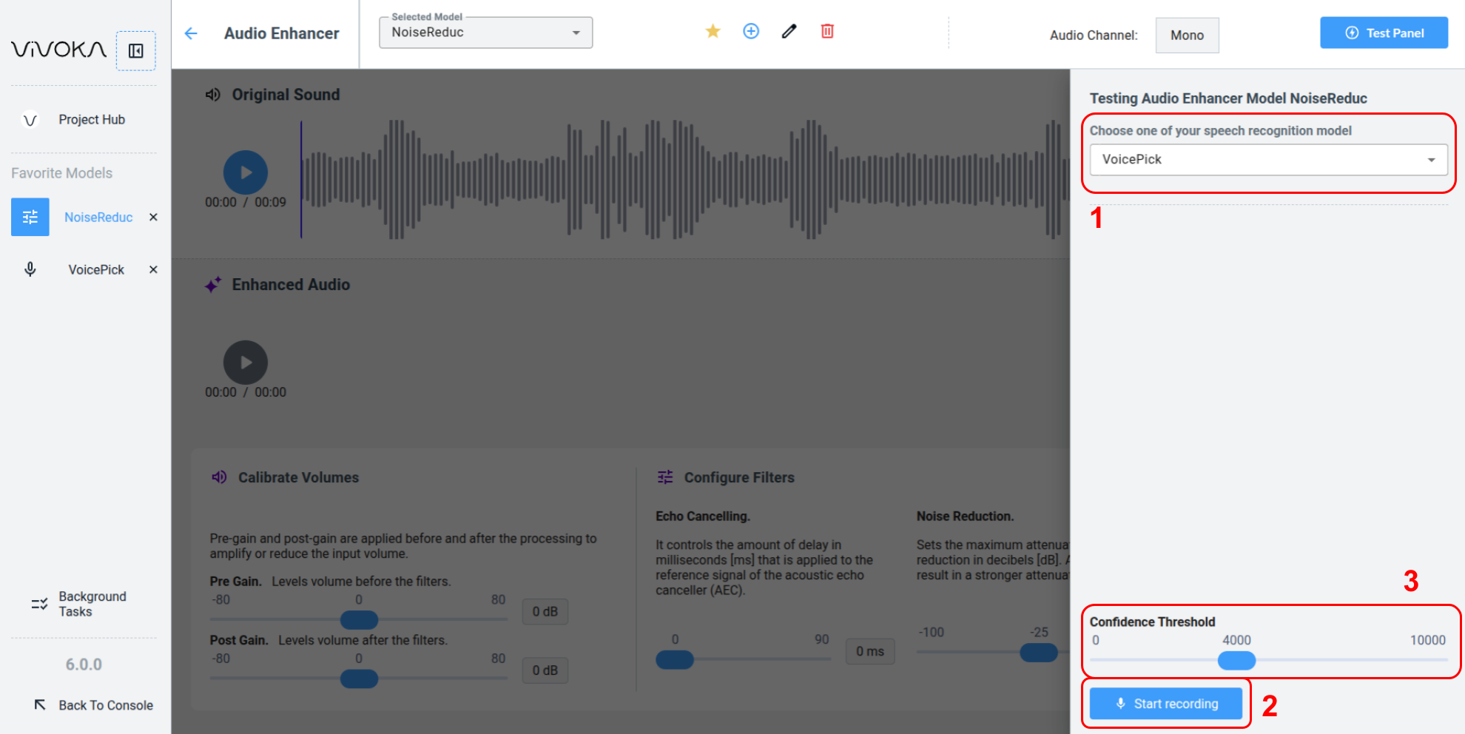Expand the speech recognition model dropdown
The width and height of the screenshot is (1465, 734).
click(1268, 160)
